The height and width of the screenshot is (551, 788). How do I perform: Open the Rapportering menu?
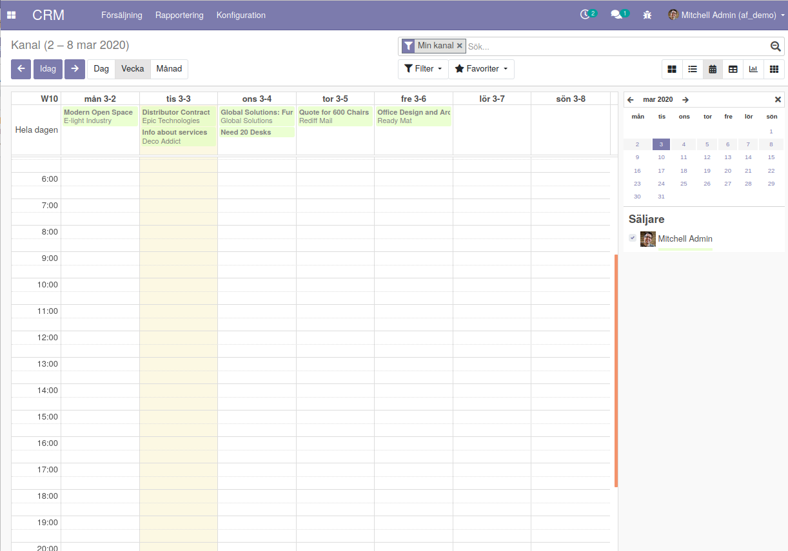(179, 15)
